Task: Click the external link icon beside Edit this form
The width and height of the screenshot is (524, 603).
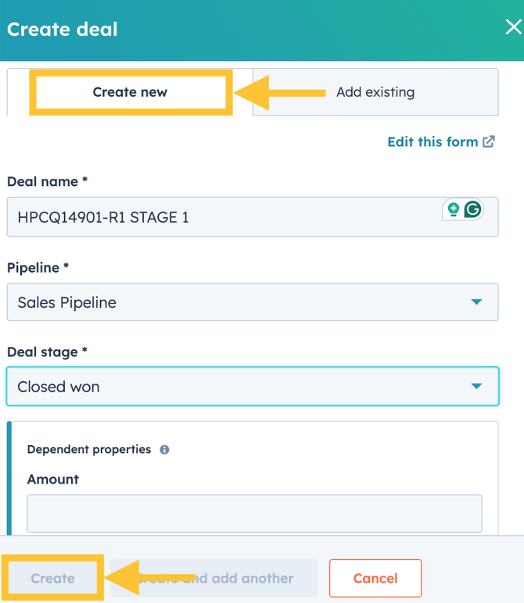Action: 489,142
